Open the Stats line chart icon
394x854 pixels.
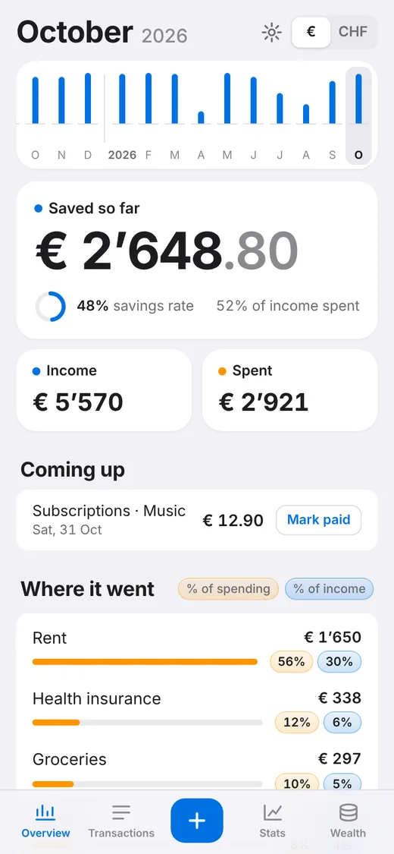[x=272, y=812]
